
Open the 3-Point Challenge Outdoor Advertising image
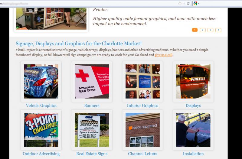(x=41, y=130)
